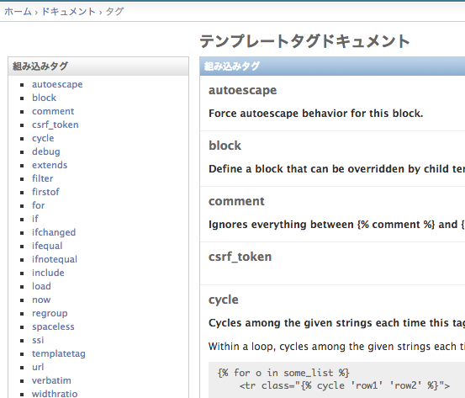Click the autoescape heading in main content

(x=242, y=90)
